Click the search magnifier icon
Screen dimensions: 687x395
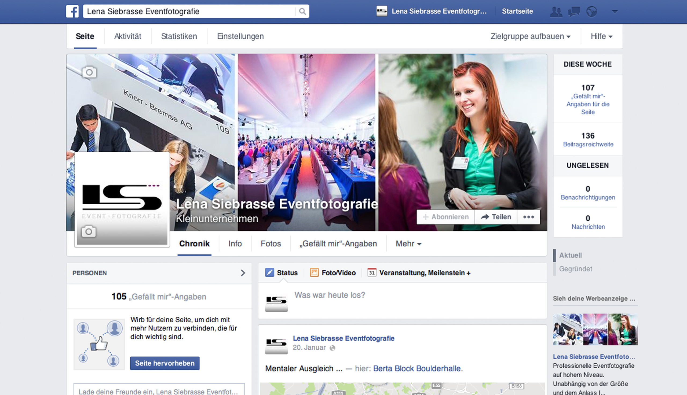tap(302, 11)
